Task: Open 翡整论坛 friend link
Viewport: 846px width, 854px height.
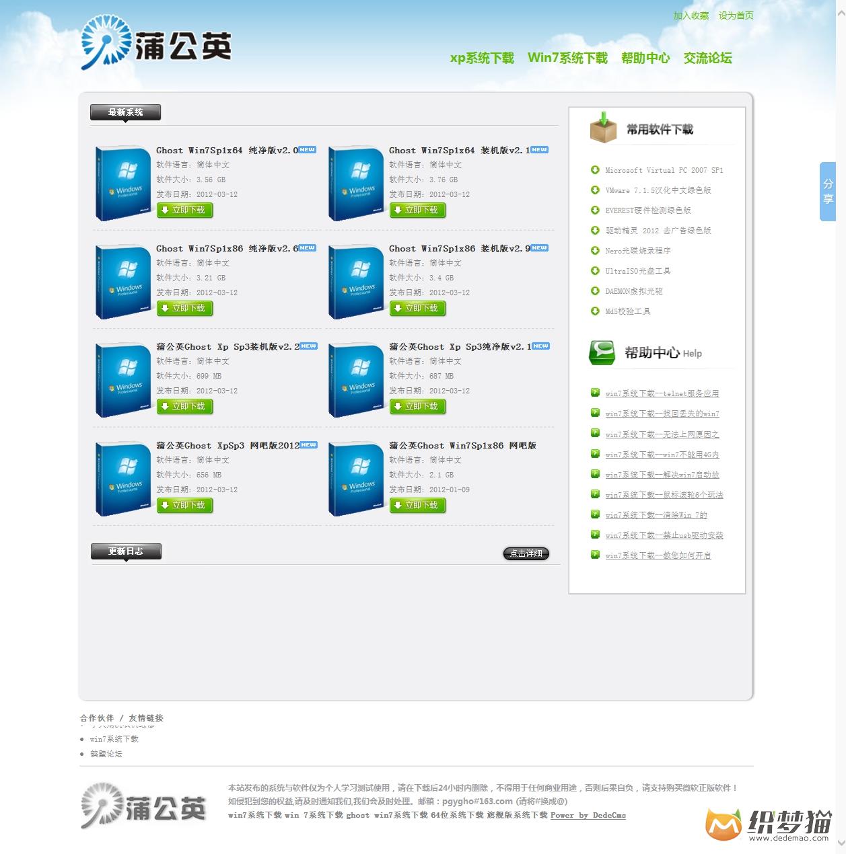Action: 106,754
